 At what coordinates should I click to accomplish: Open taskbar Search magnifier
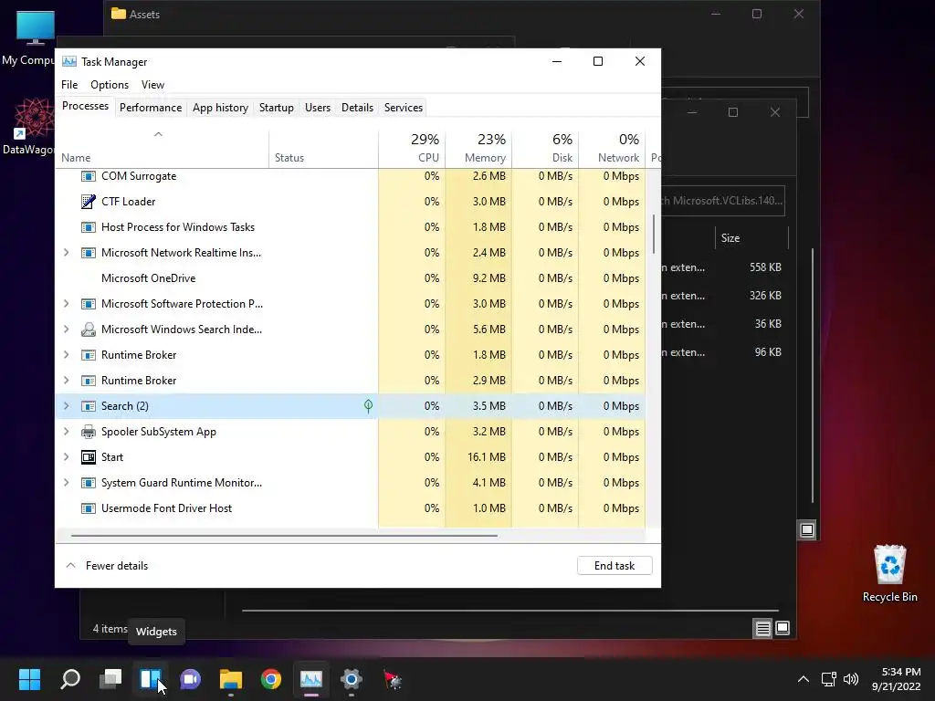tap(70, 679)
